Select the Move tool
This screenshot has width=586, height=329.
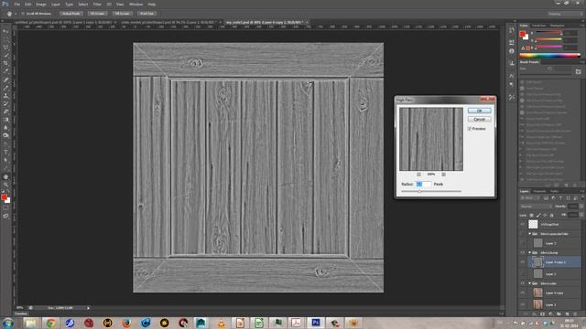5,32
